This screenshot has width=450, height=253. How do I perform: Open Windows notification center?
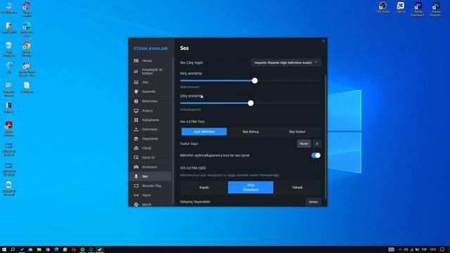tap(442, 249)
